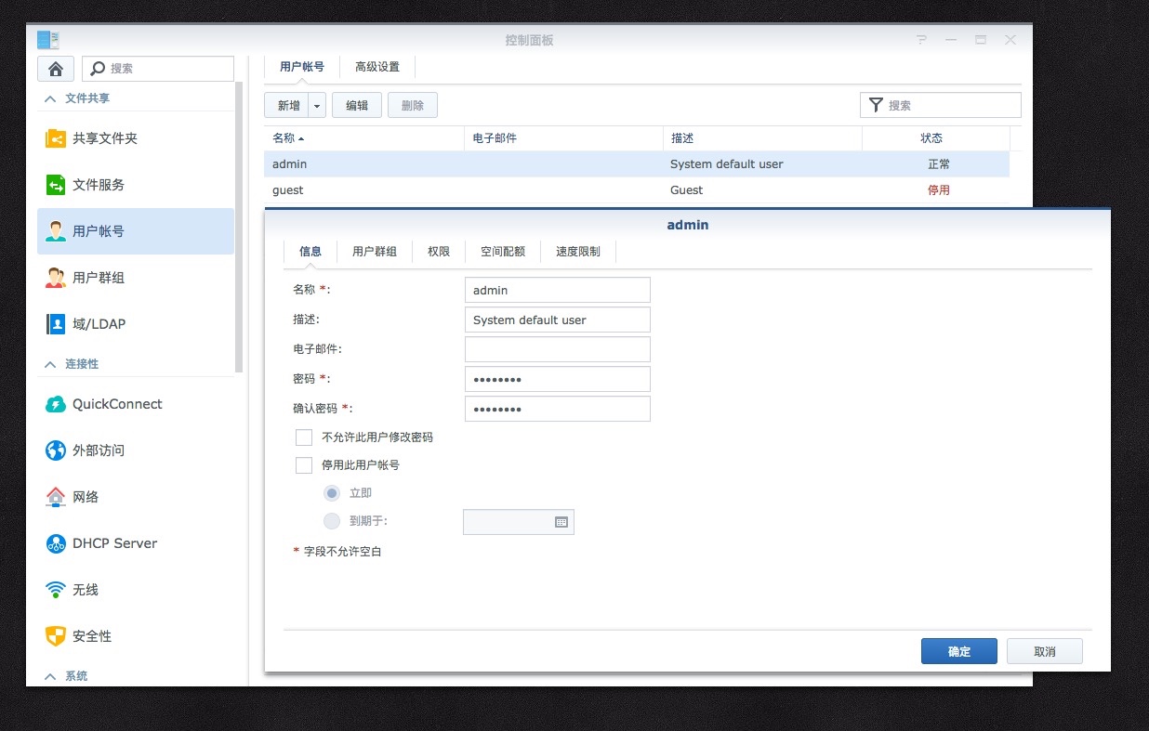
Task: Collapse the 连接性 section
Action: point(50,364)
